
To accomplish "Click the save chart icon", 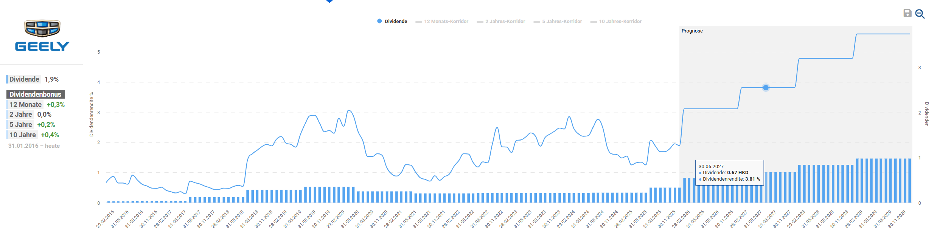I will click(x=907, y=13).
